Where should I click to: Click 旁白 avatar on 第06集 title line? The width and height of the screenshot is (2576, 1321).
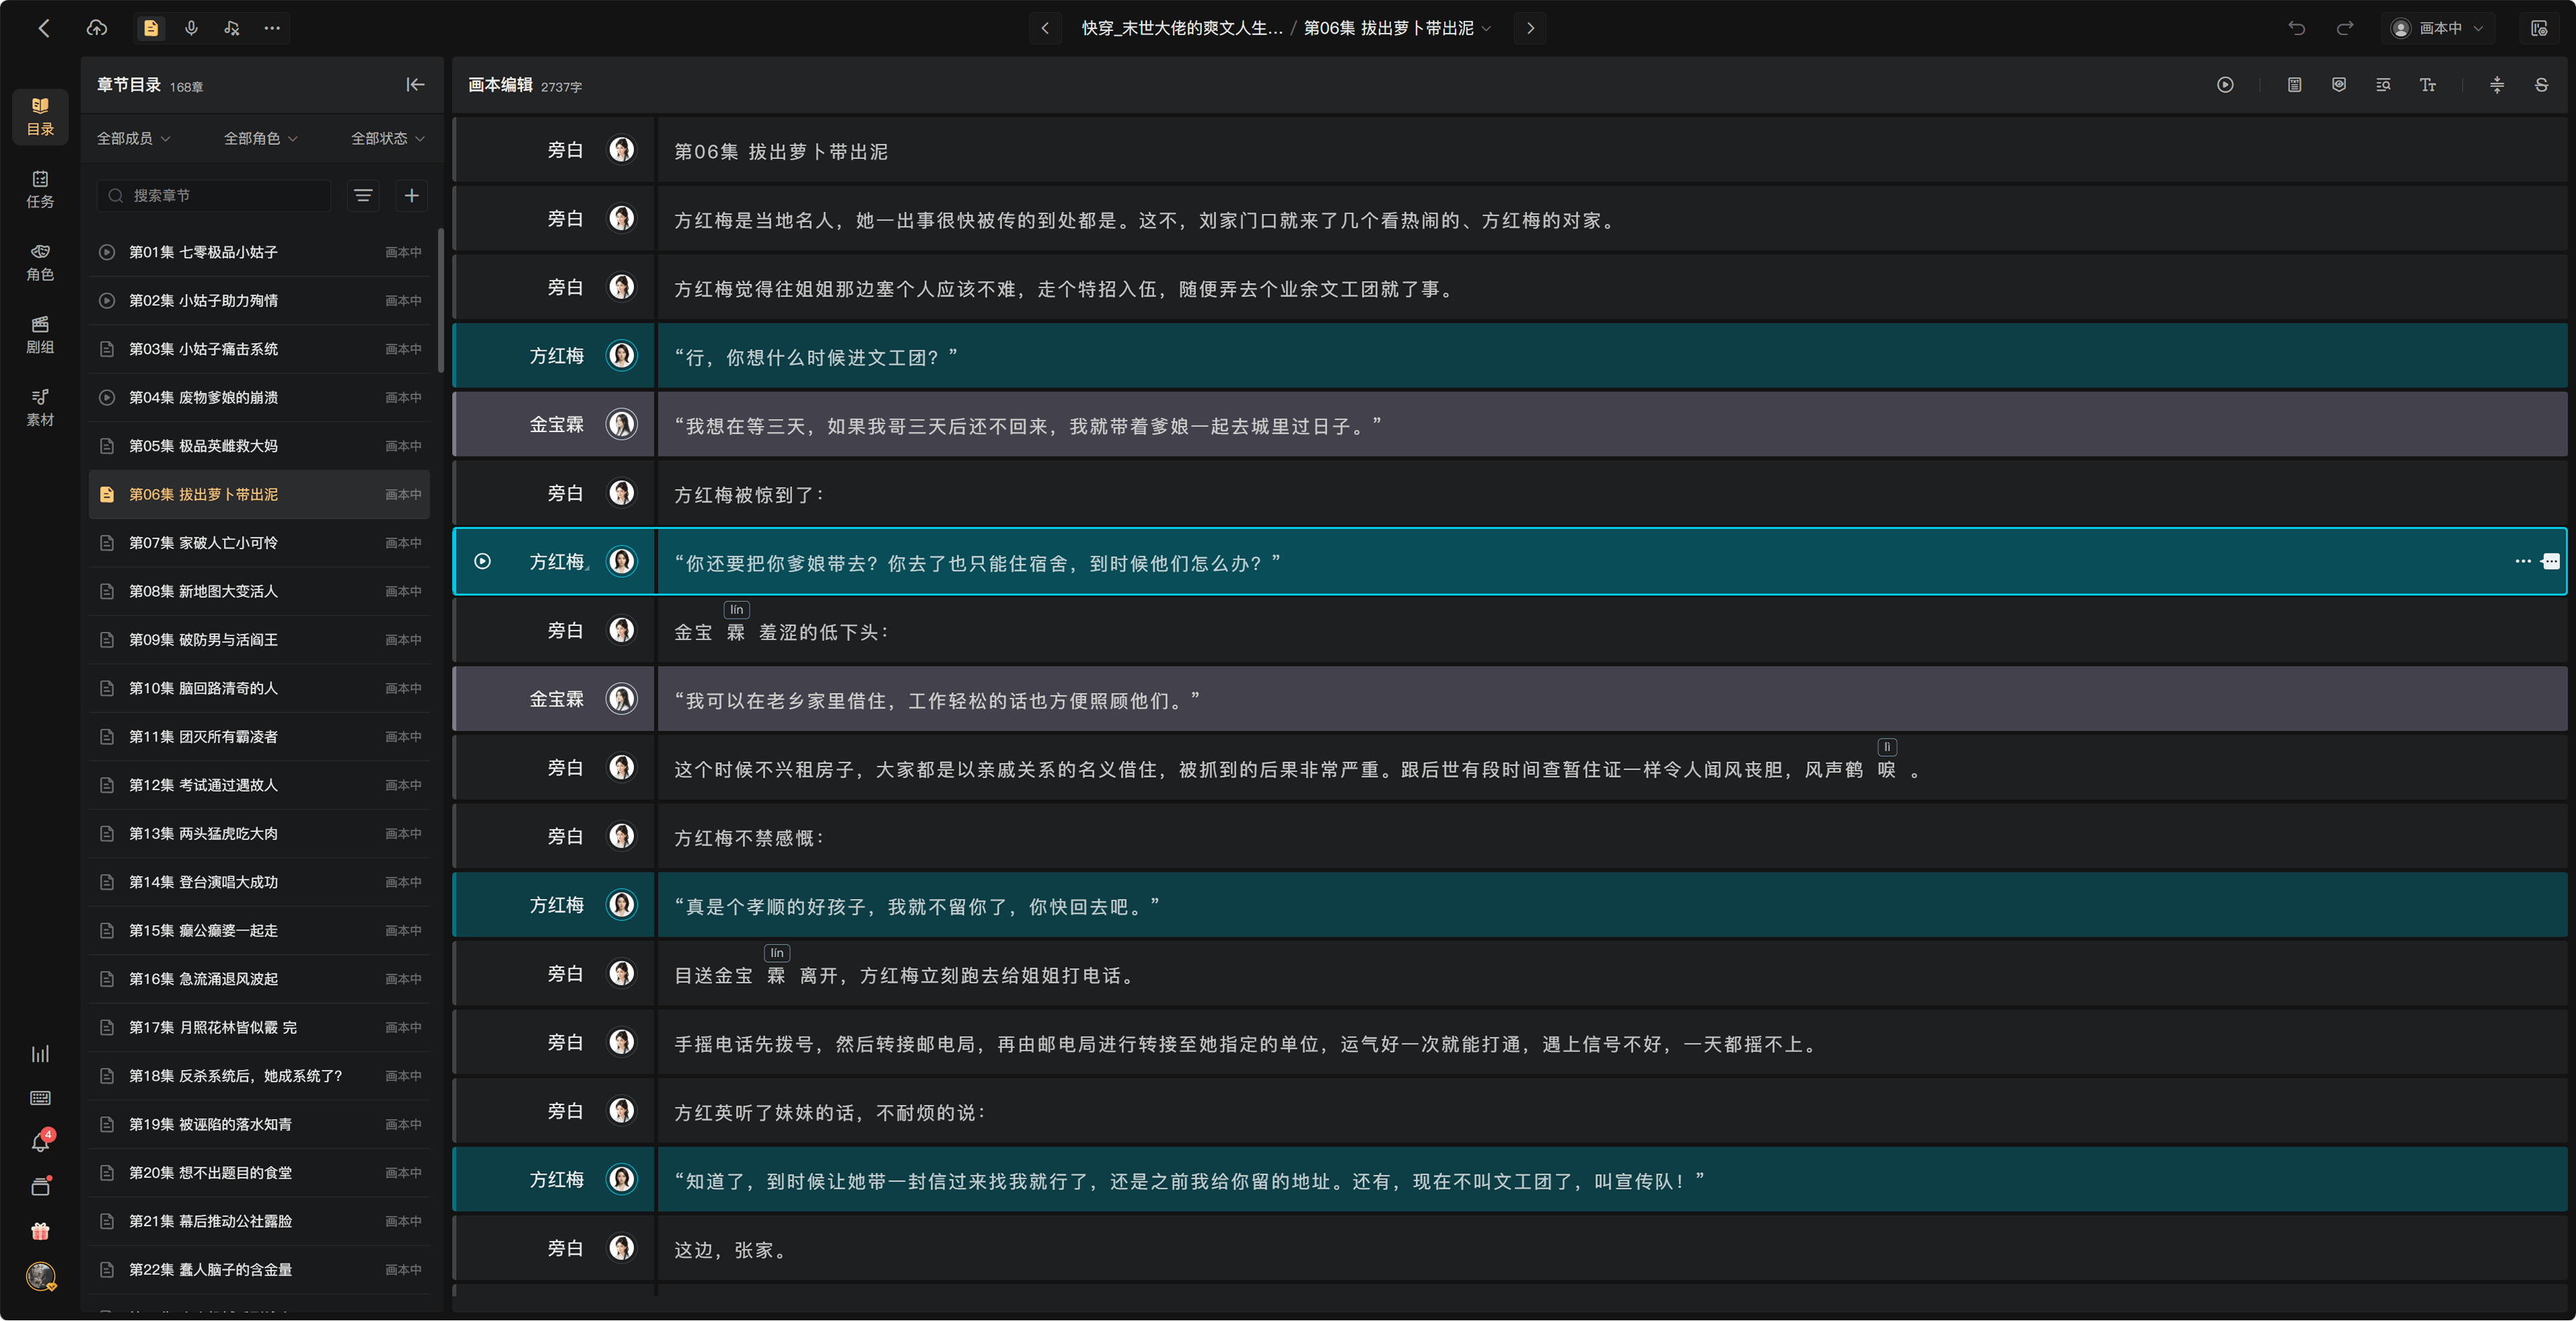(x=622, y=150)
